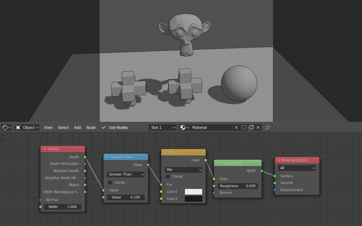Collapse the Diffuse BSDF node
Viewport: 362px width, 226px height.
point(218,163)
